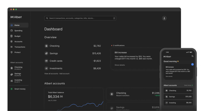This screenshot has width=206, height=111.
Task: Click the Protect shield icon
Action: (x=11, y=52)
